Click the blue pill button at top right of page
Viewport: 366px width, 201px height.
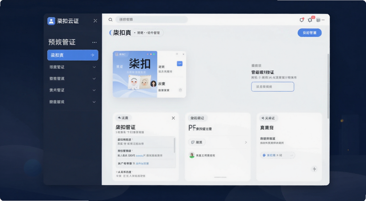click(x=310, y=33)
